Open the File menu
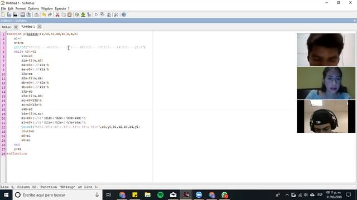The image size is (357, 200). pyautogui.click(x=3, y=9)
